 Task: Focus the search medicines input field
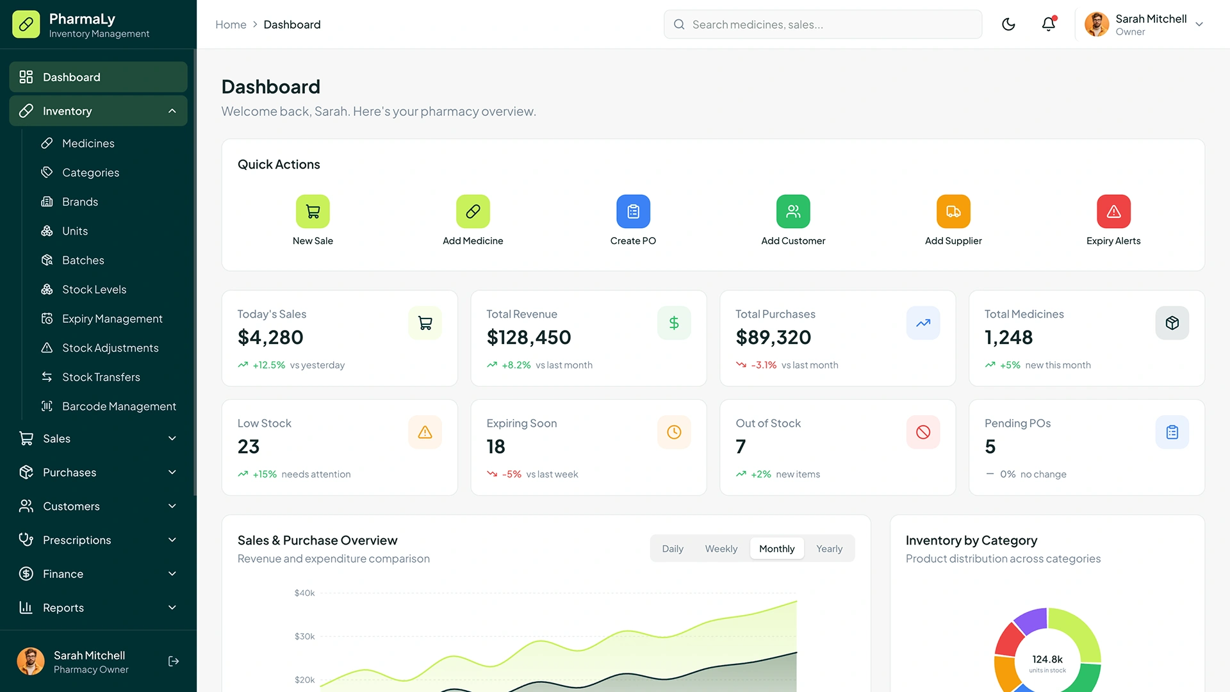point(823,24)
